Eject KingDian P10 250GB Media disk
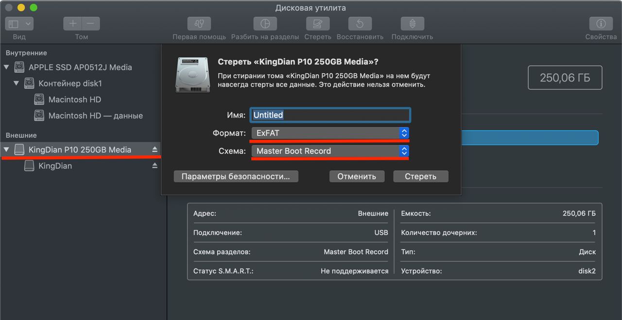Viewport: 622px width, 320px height. tap(155, 150)
